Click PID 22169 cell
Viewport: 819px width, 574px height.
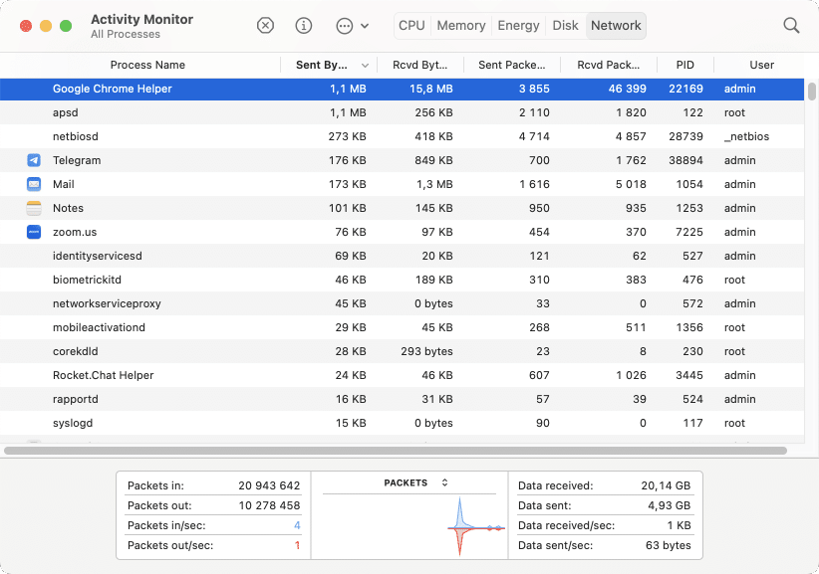tap(685, 89)
